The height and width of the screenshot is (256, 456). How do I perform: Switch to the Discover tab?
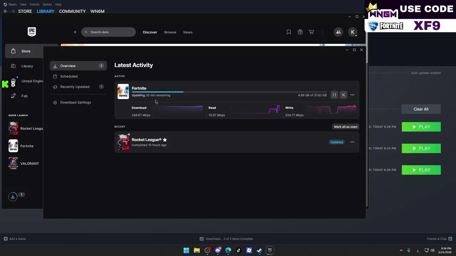pyautogui.click(x=150, y=32)
